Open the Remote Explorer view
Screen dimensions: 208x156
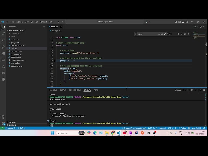click(x=3, y=60)
